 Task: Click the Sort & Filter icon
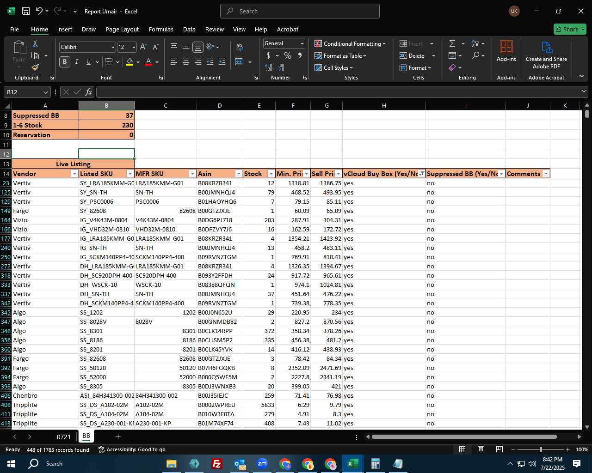tap(475, 43)
